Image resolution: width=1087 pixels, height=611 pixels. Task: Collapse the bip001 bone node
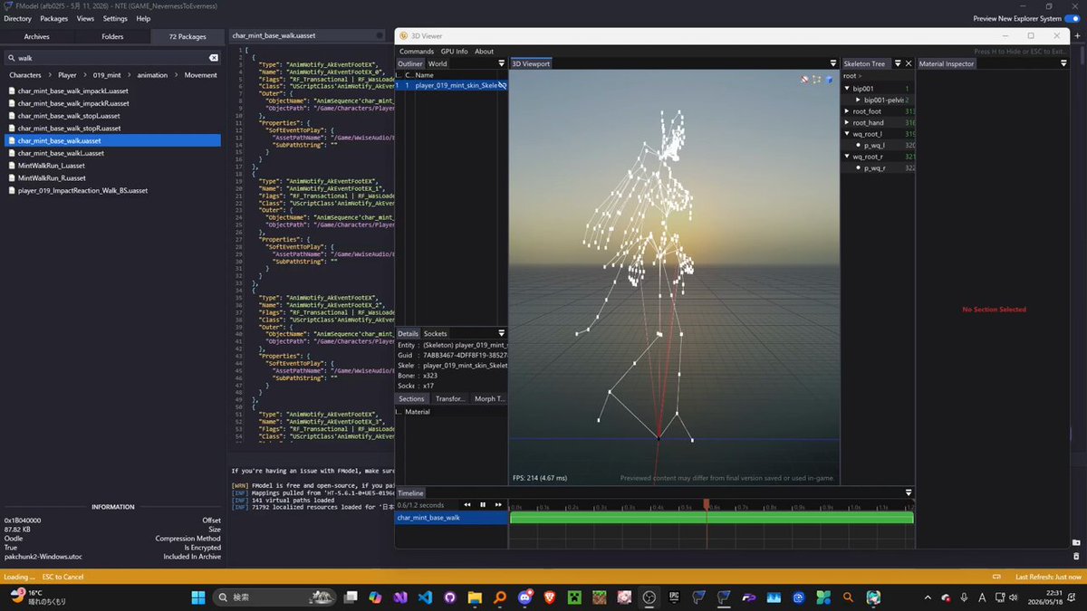(847, 89)
